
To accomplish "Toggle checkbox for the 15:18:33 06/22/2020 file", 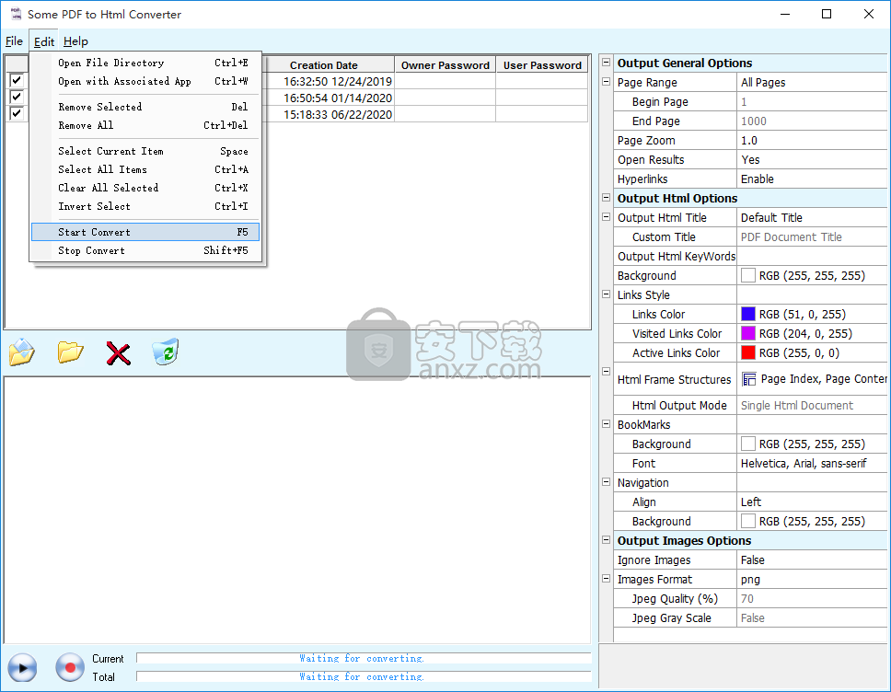I will tap(17, 113).
